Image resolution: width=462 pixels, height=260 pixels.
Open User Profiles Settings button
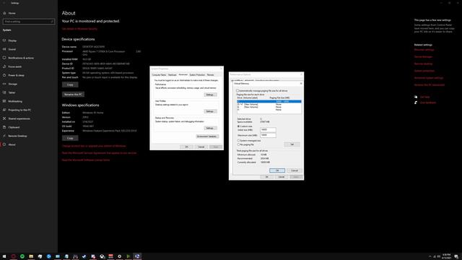pyautogui.click(x=210, y=111)
